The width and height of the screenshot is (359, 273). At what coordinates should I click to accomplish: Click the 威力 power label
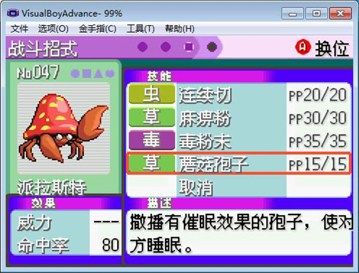point(34,223)
